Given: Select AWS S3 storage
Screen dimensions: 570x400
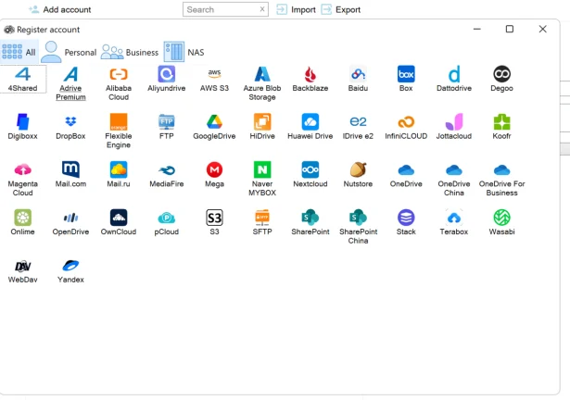Looking at the screenshot, I should click(214, 80).
